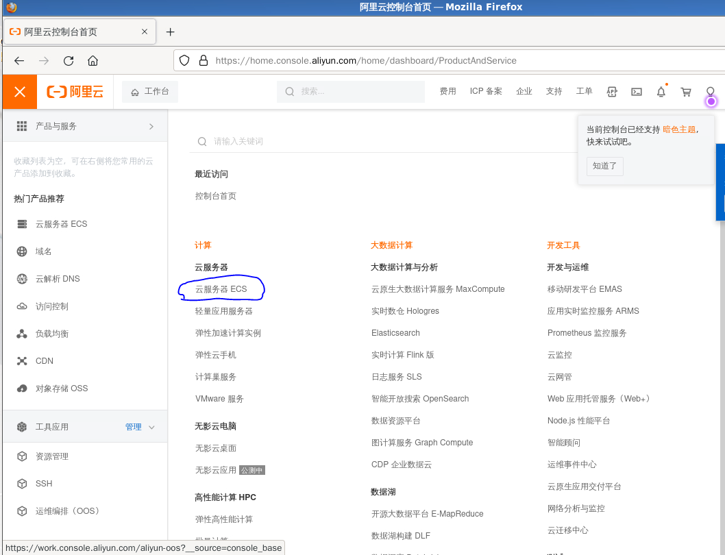Open the shopping cart icon
The width and height of the screenshot is (725, 555).
coord(685,91)
